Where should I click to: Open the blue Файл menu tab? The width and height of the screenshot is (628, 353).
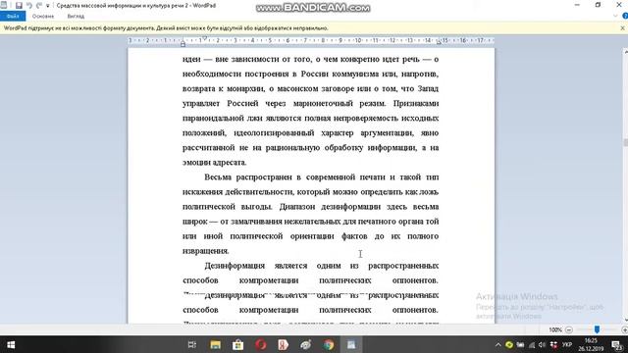[13, 17]
